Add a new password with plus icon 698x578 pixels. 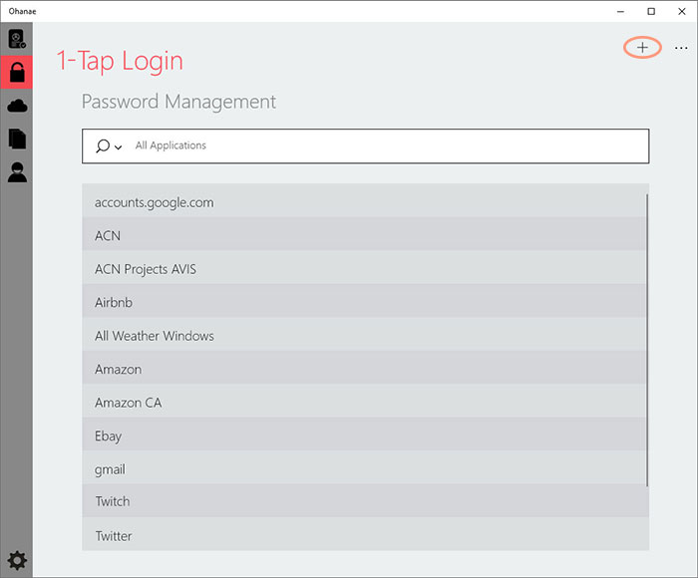click(642, 48)
